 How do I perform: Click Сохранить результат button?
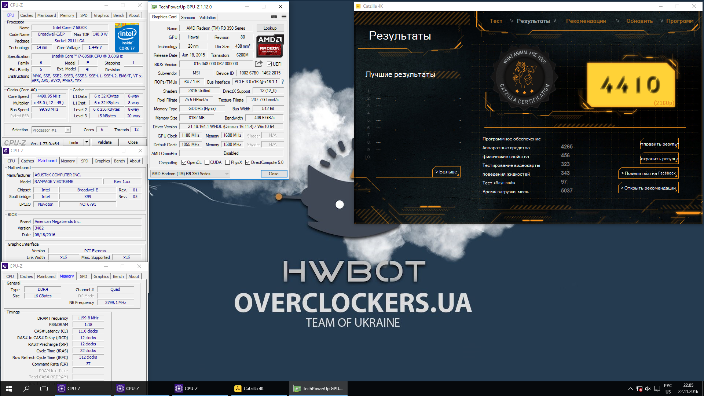pos(659,158)
